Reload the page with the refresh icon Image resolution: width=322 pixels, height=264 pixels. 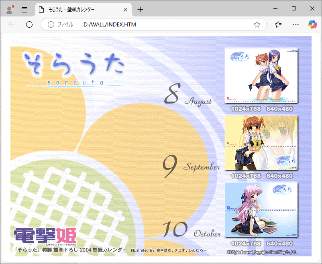pyautogui.click(x=29, y=24)
